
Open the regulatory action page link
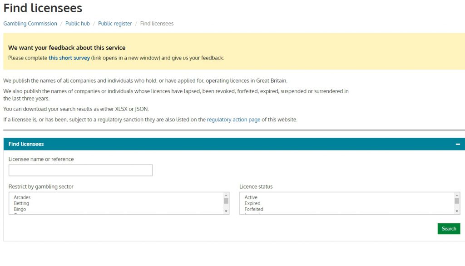(233, 120)
